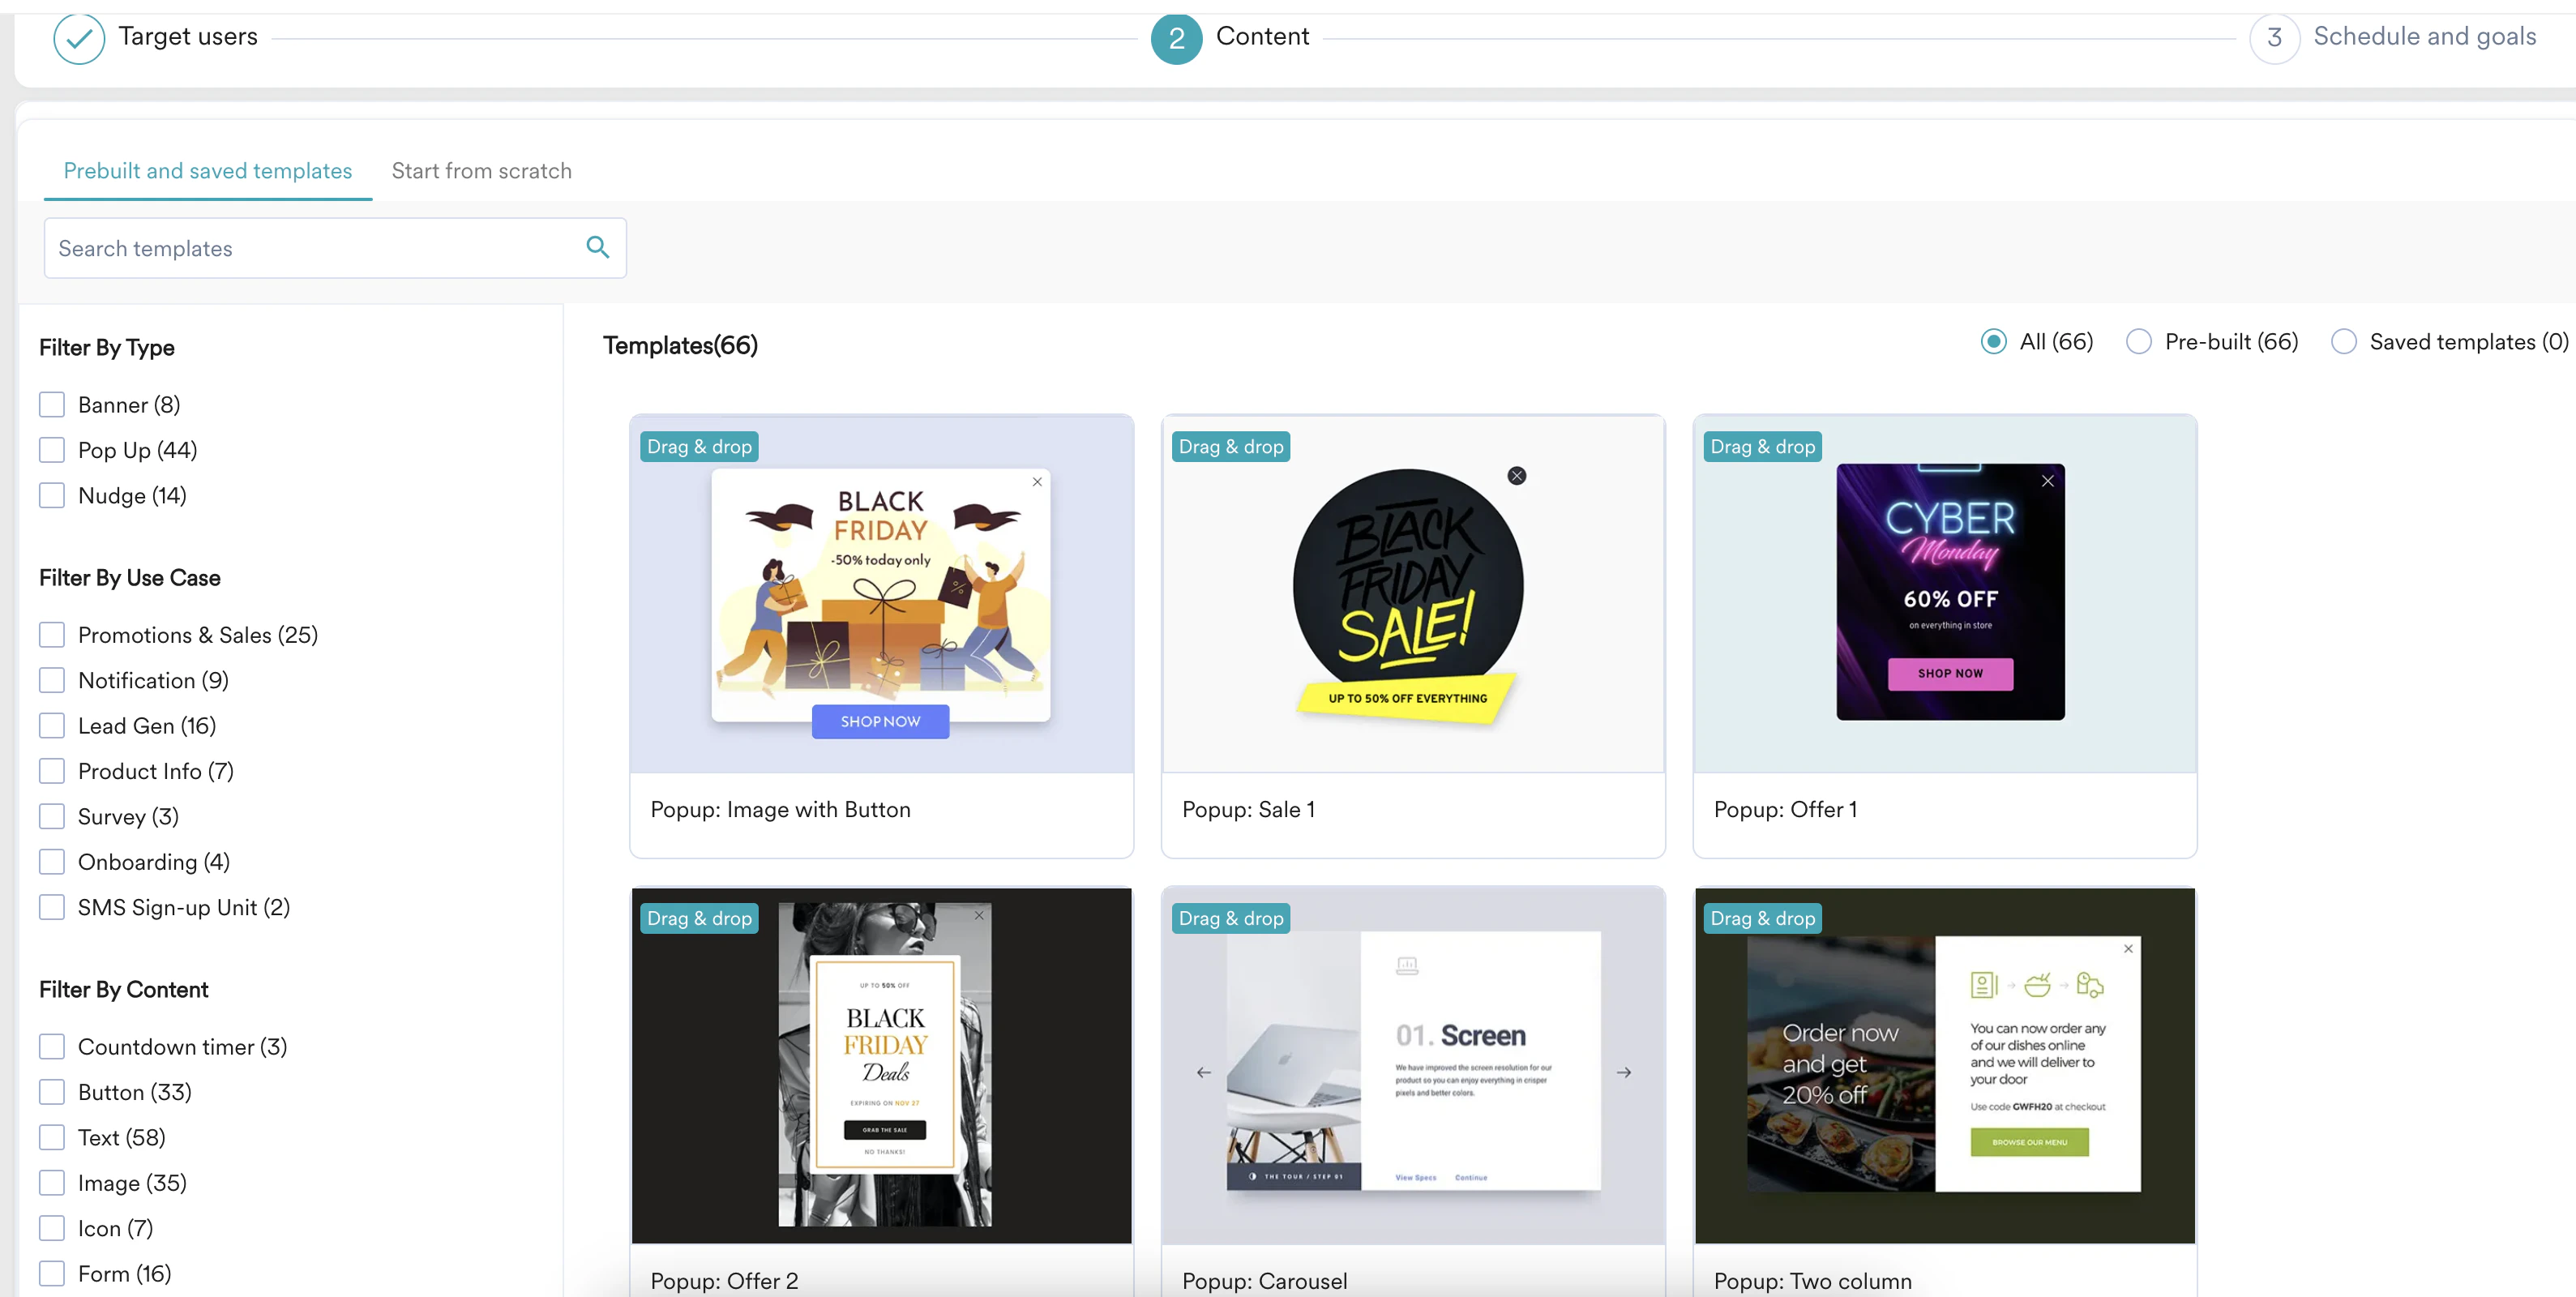The image size is (2576, 1297).
Task: Tick the Countdown timer content filter
Action: pyautogui.click(x=52, y=1047)
